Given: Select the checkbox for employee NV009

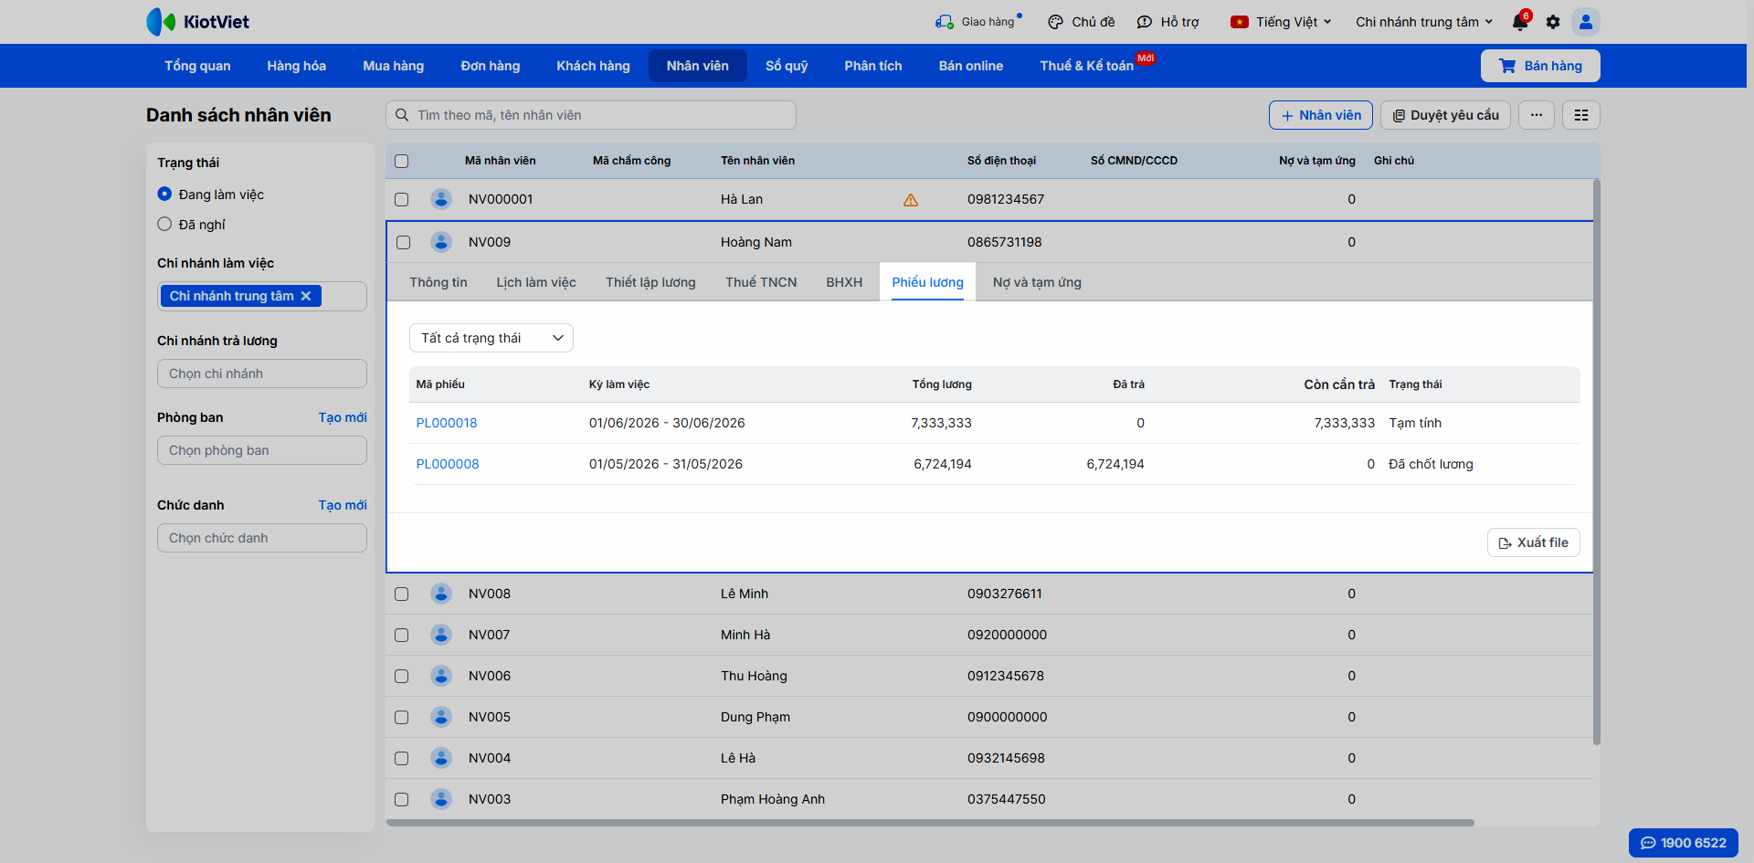Looking at the screenshot, I should tap(404, 242).
